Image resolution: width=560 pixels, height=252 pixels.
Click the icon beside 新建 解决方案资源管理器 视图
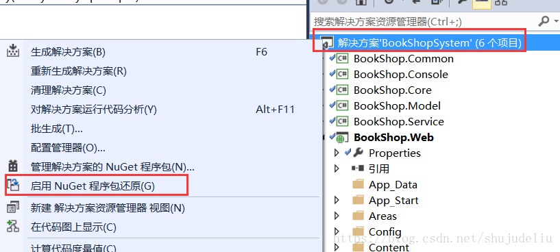click(x=13, y=207)
